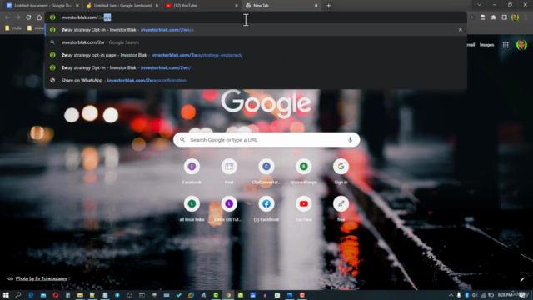Viewport: 533px width, 300px height.
Task: Open the host shortcut tile
Action: click(229, 172)
